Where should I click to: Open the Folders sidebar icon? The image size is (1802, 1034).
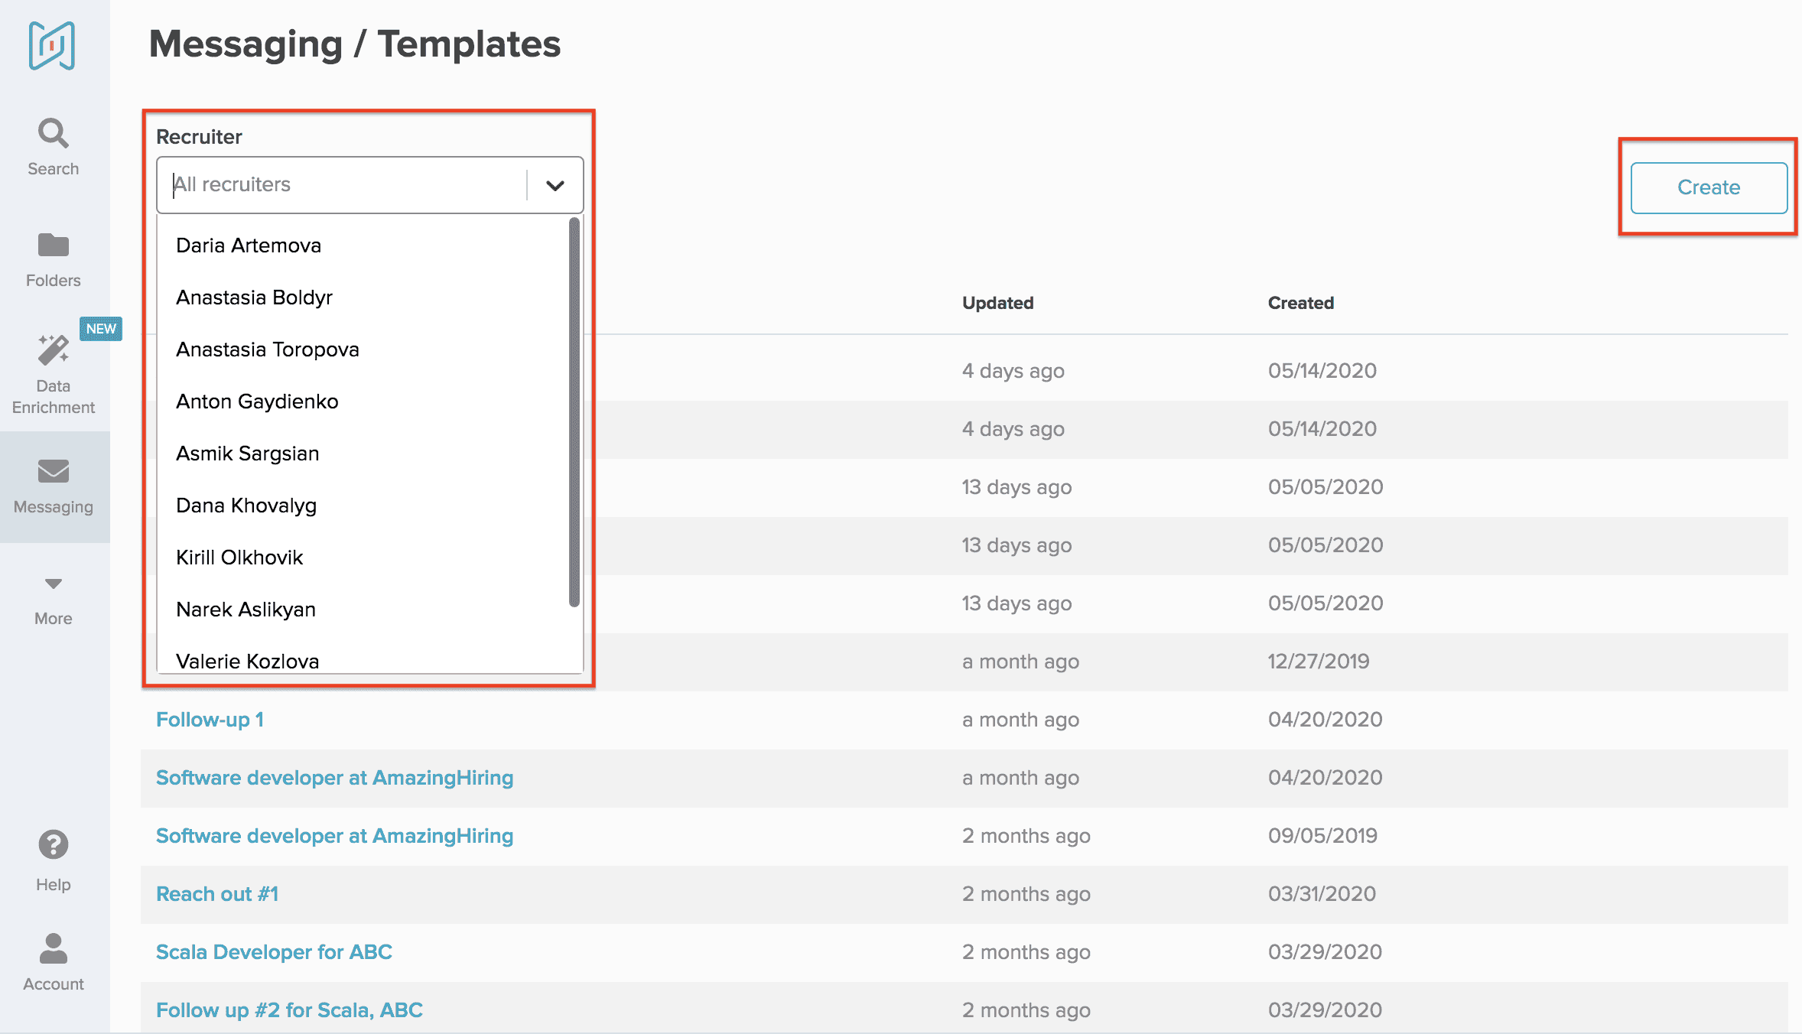(53, 245)
